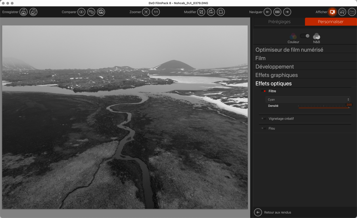This screenshot has height=218, width=357.
Task: Open the Cyan filter dropdown
Action: pyautogui.click(x=308, y=100)
